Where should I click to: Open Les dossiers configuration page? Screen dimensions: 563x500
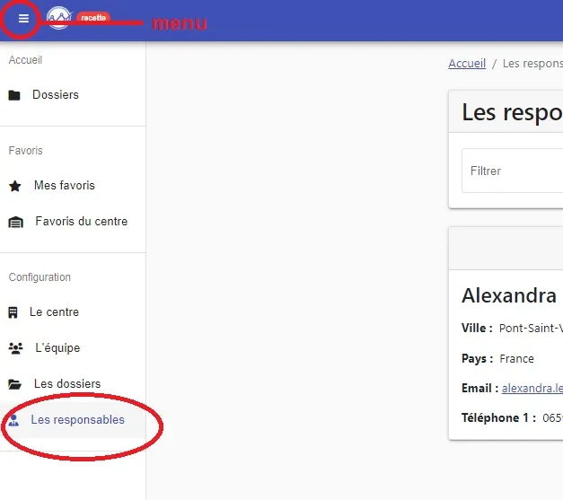[x=73, y=383]
